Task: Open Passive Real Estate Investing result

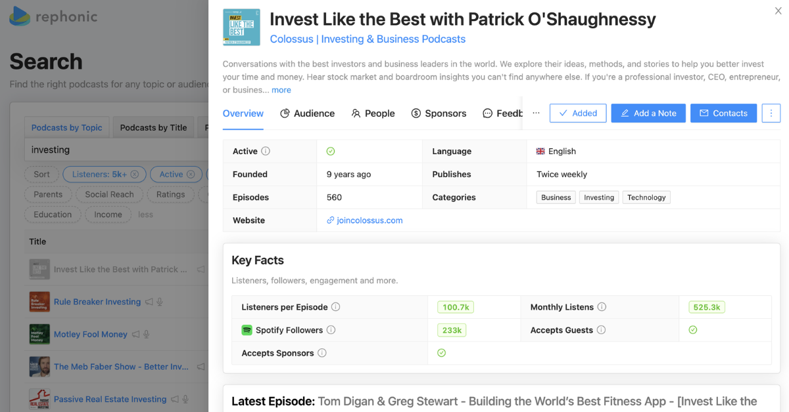Action: click(x=110, y=400)
